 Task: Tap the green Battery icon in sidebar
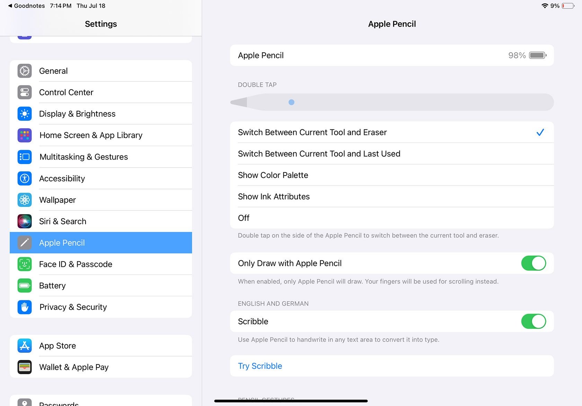(25, 286)
